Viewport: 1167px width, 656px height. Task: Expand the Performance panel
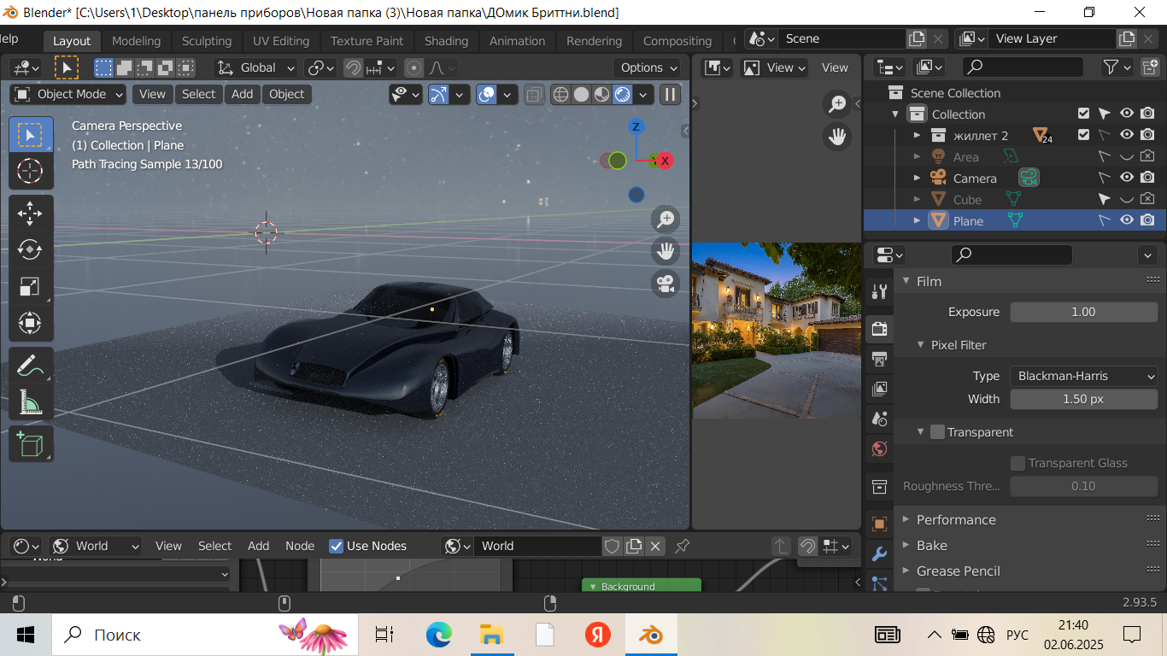955,519
